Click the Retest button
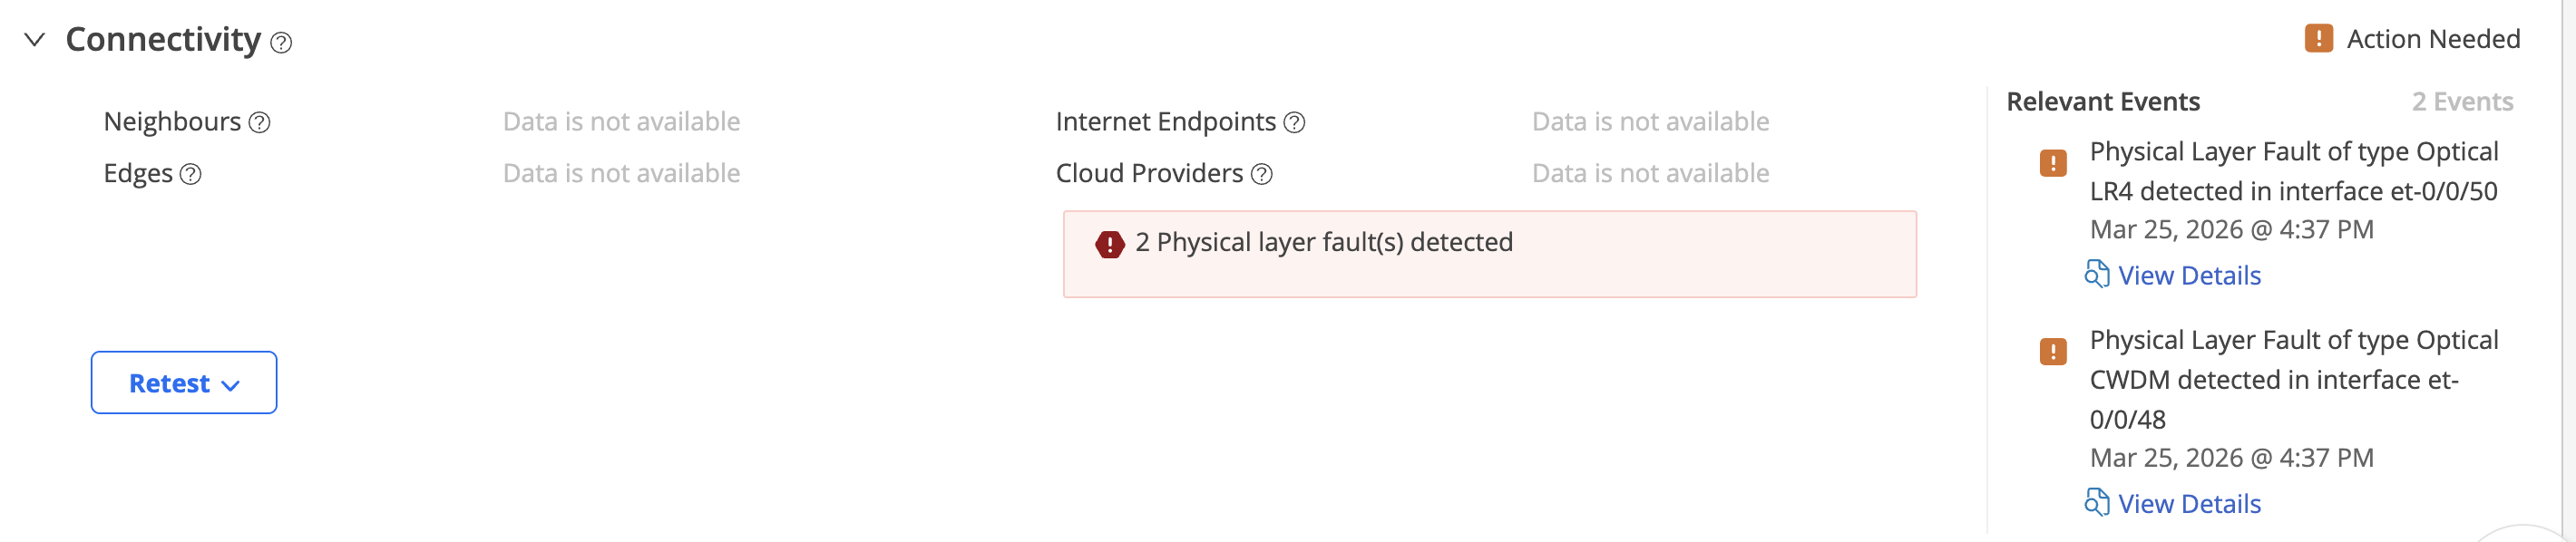This screenshot has width=2576, height=542. pyautogui.click(x=169, y=382)
